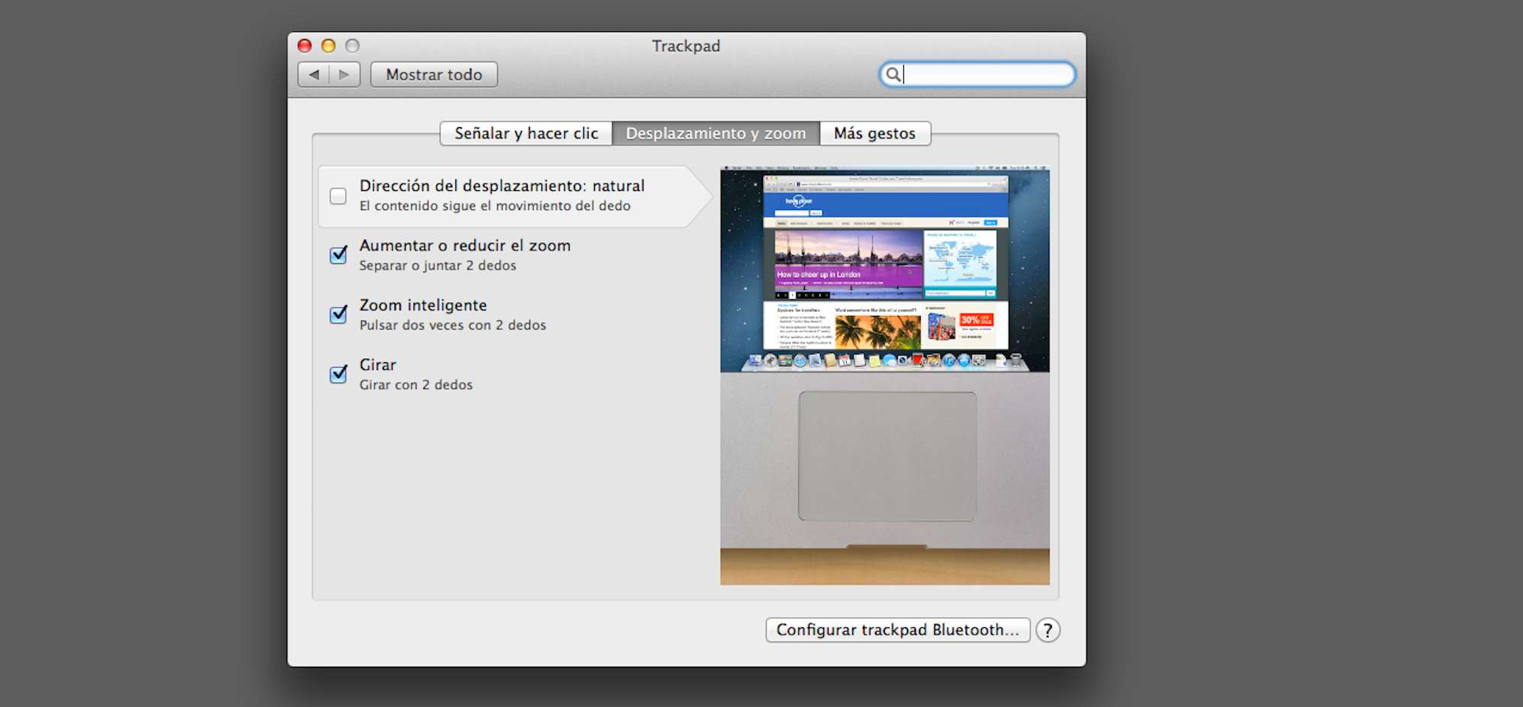Click the forward navigation arrow
The width and height of the screenshot is (1523, 707).
pos(344,75)
